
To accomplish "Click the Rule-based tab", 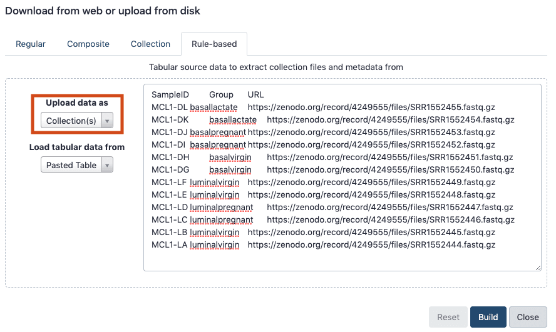I will [x=214, y=44].
